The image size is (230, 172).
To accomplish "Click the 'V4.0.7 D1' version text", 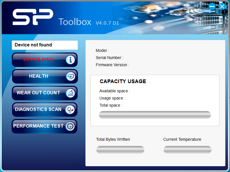I will pos(107,23).
